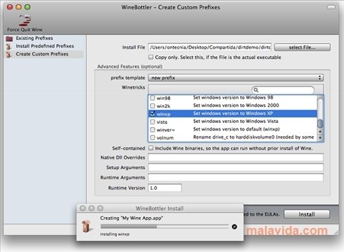The image size is (344, 252).
Task: Click the Install File path field
Action: (x=210, y=47)
